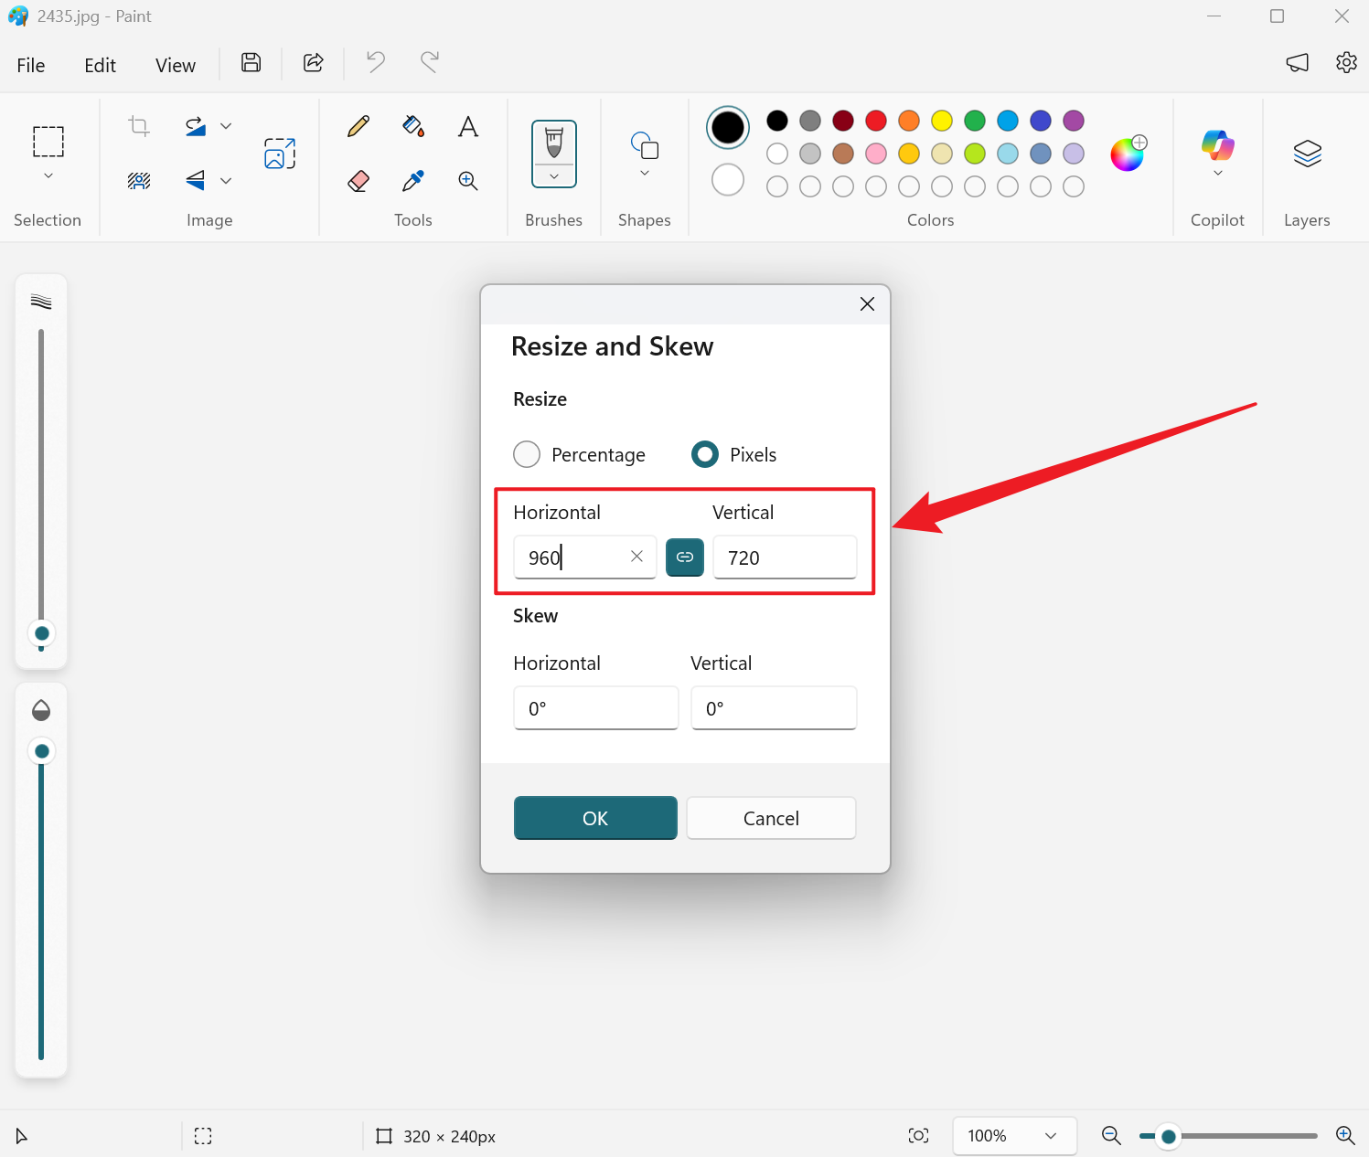Expand the Brushes dropdown
The image size is (1369, 1157).
(x=554, y=176)
